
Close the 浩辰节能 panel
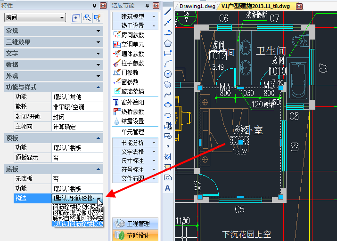tap(156, 6)
